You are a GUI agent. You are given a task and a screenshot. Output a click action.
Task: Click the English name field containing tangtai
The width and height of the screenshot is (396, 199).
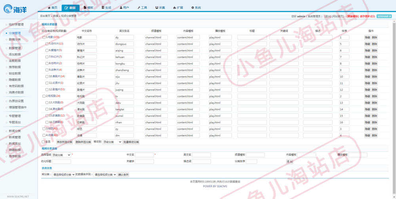[x=124, y=109]
